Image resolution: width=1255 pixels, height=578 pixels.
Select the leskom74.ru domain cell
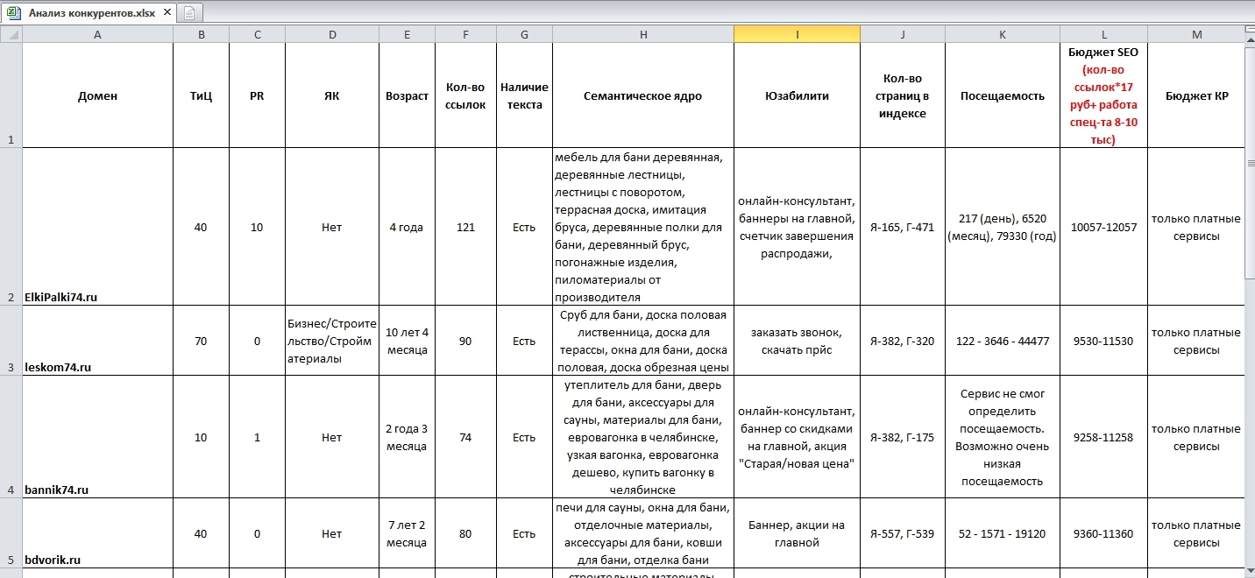[97, 341]
